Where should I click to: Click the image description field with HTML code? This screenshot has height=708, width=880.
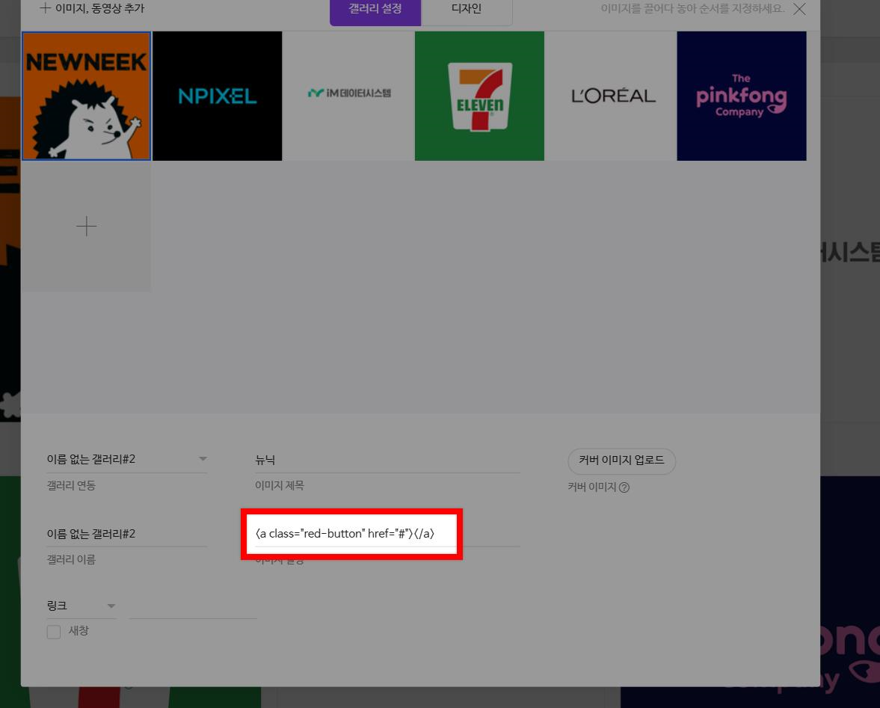click(x=387, y=534)
